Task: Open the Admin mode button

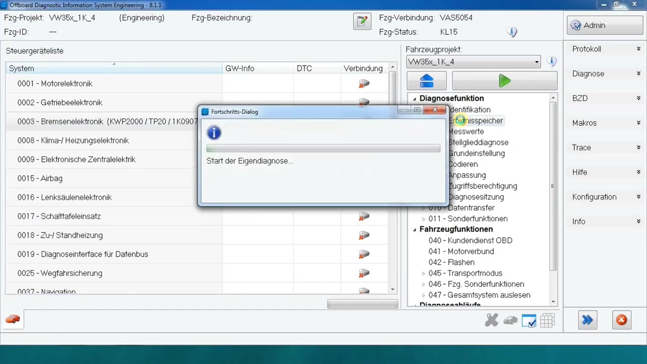Action: (605, 25)
